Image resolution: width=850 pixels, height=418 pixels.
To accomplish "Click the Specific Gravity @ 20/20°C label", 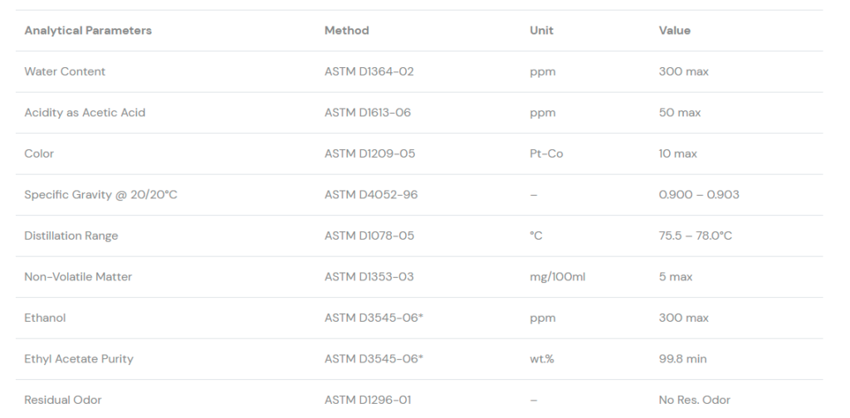I will click(x=101, y=195).
